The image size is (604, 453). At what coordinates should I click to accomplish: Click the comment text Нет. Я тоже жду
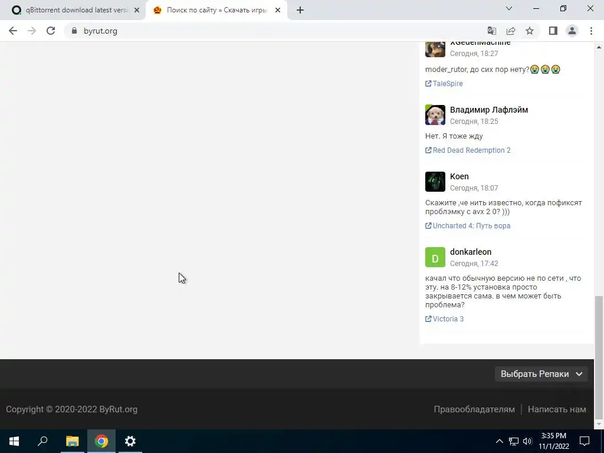tap(454, 136)
